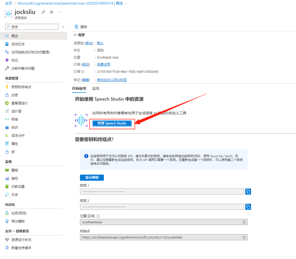Screen dimensions: 296x259
Task: Click the 资源运行状况 heart icon in sidebar
Action: pyautogui.click(x=7, y=239)
